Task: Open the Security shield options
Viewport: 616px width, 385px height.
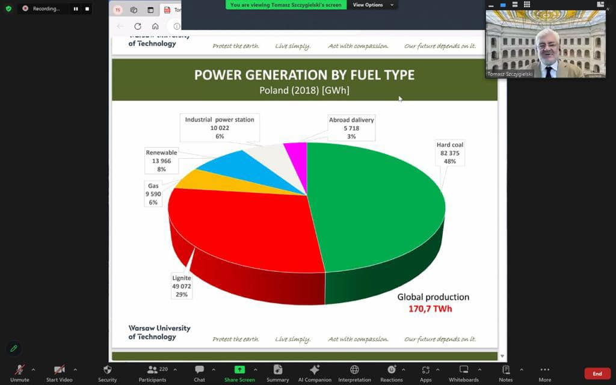Action: [x=107, y=369]
